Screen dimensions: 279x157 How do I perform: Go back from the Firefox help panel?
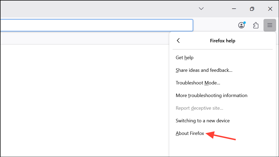pyautogui.click(x=178, y=40)
